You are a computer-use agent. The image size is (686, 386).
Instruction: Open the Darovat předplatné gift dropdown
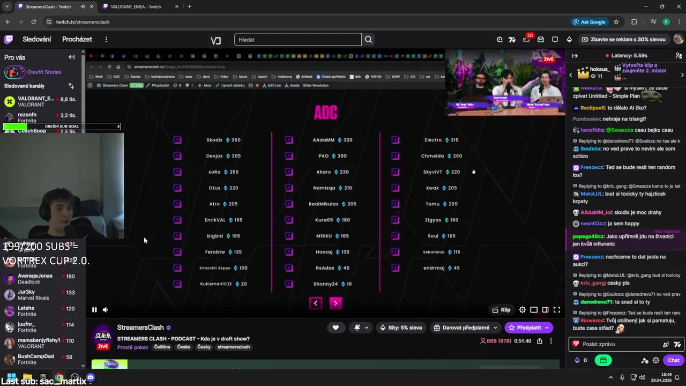[466, 328]
